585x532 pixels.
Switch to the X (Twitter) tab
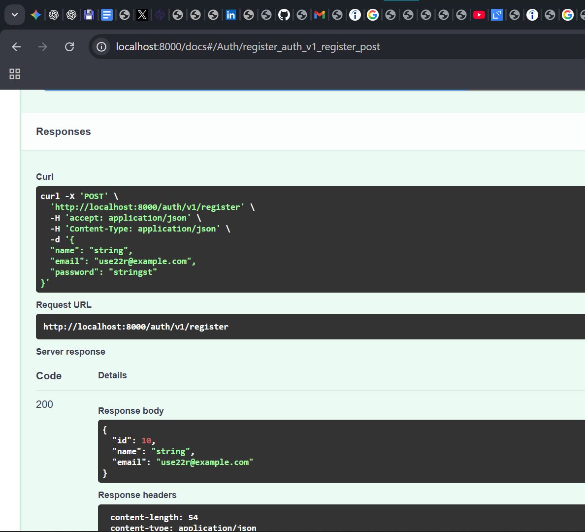coord(142,15)
